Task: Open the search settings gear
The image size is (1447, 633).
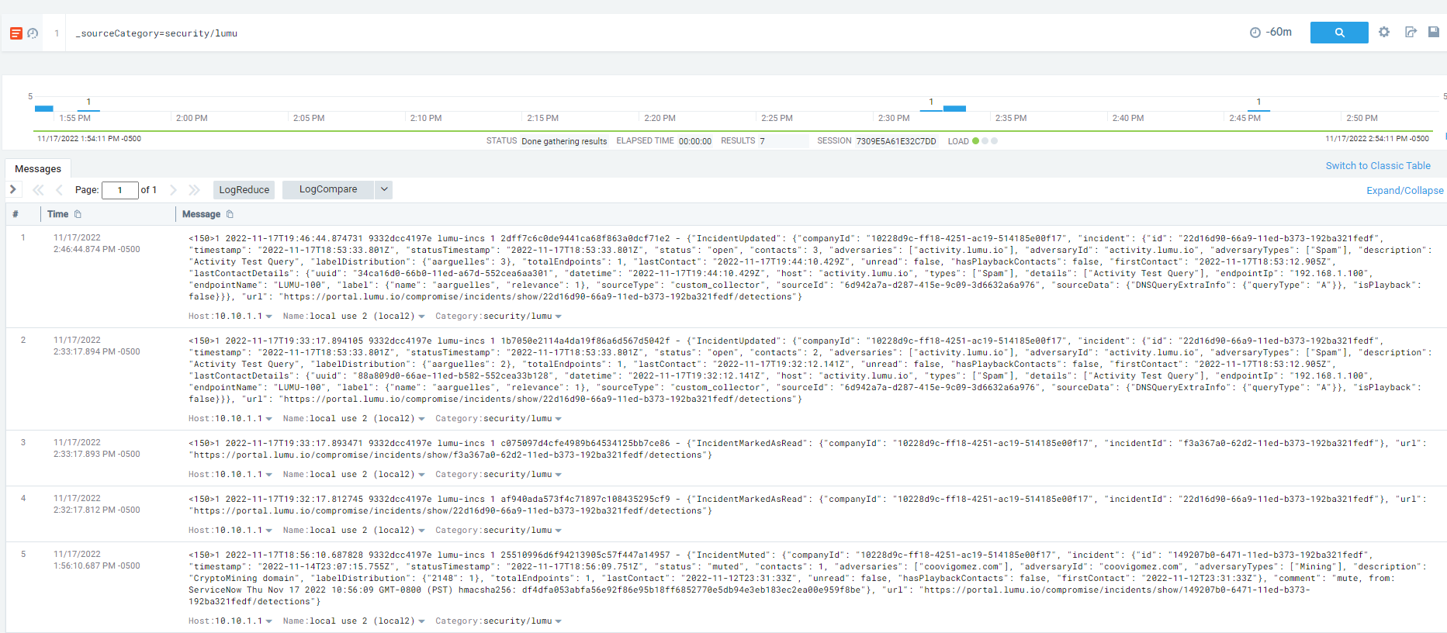Action: 1384,33
